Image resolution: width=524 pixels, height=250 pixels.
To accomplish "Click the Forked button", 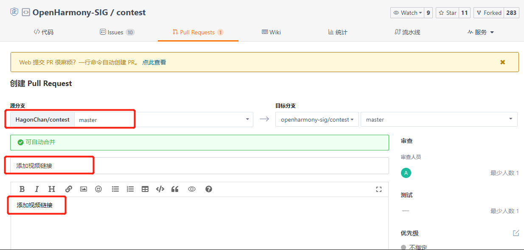I will (488, 13).
